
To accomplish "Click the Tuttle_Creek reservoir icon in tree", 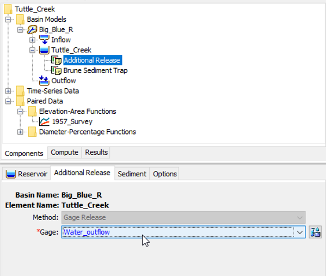I will pos(44,50).
